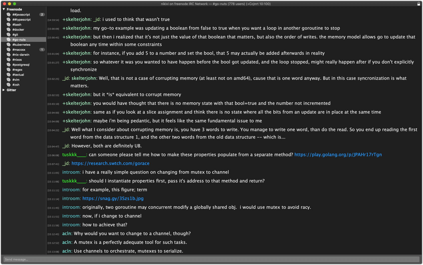Open the research.swtch.com/gorace link

110,163
